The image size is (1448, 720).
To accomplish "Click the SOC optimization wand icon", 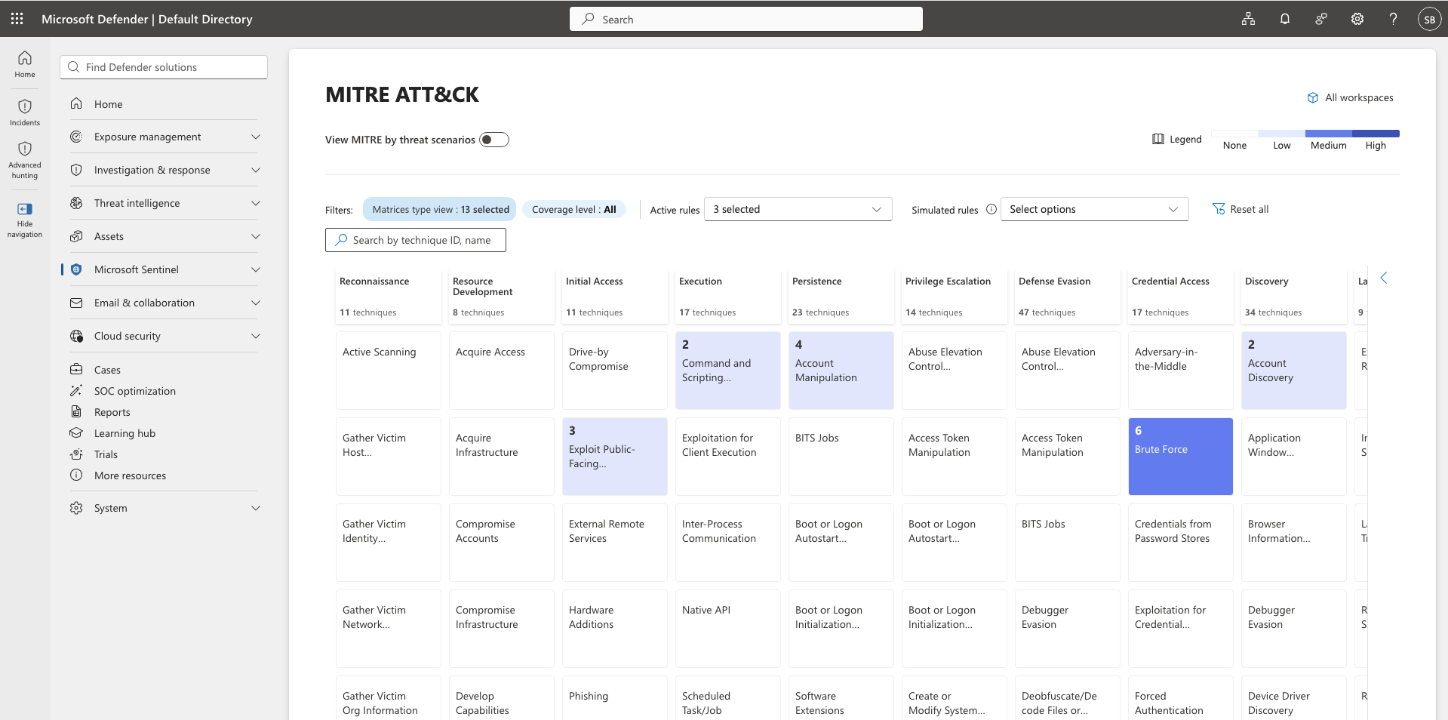I will 76,391.
